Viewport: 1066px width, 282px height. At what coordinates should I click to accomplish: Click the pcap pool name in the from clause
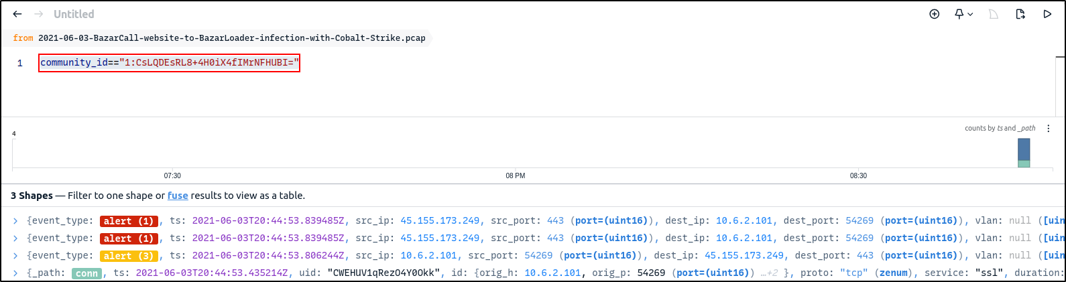pyautogui.click(x=231, y=38)
